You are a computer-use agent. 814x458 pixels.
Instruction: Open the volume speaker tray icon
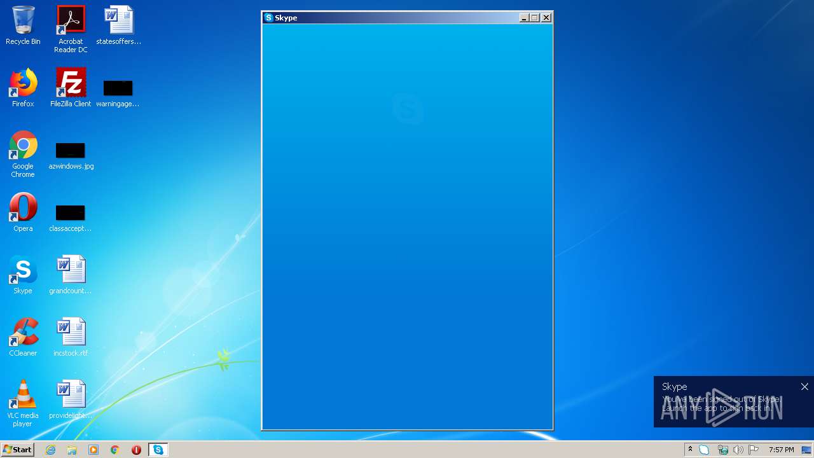[x=738, y=450]
